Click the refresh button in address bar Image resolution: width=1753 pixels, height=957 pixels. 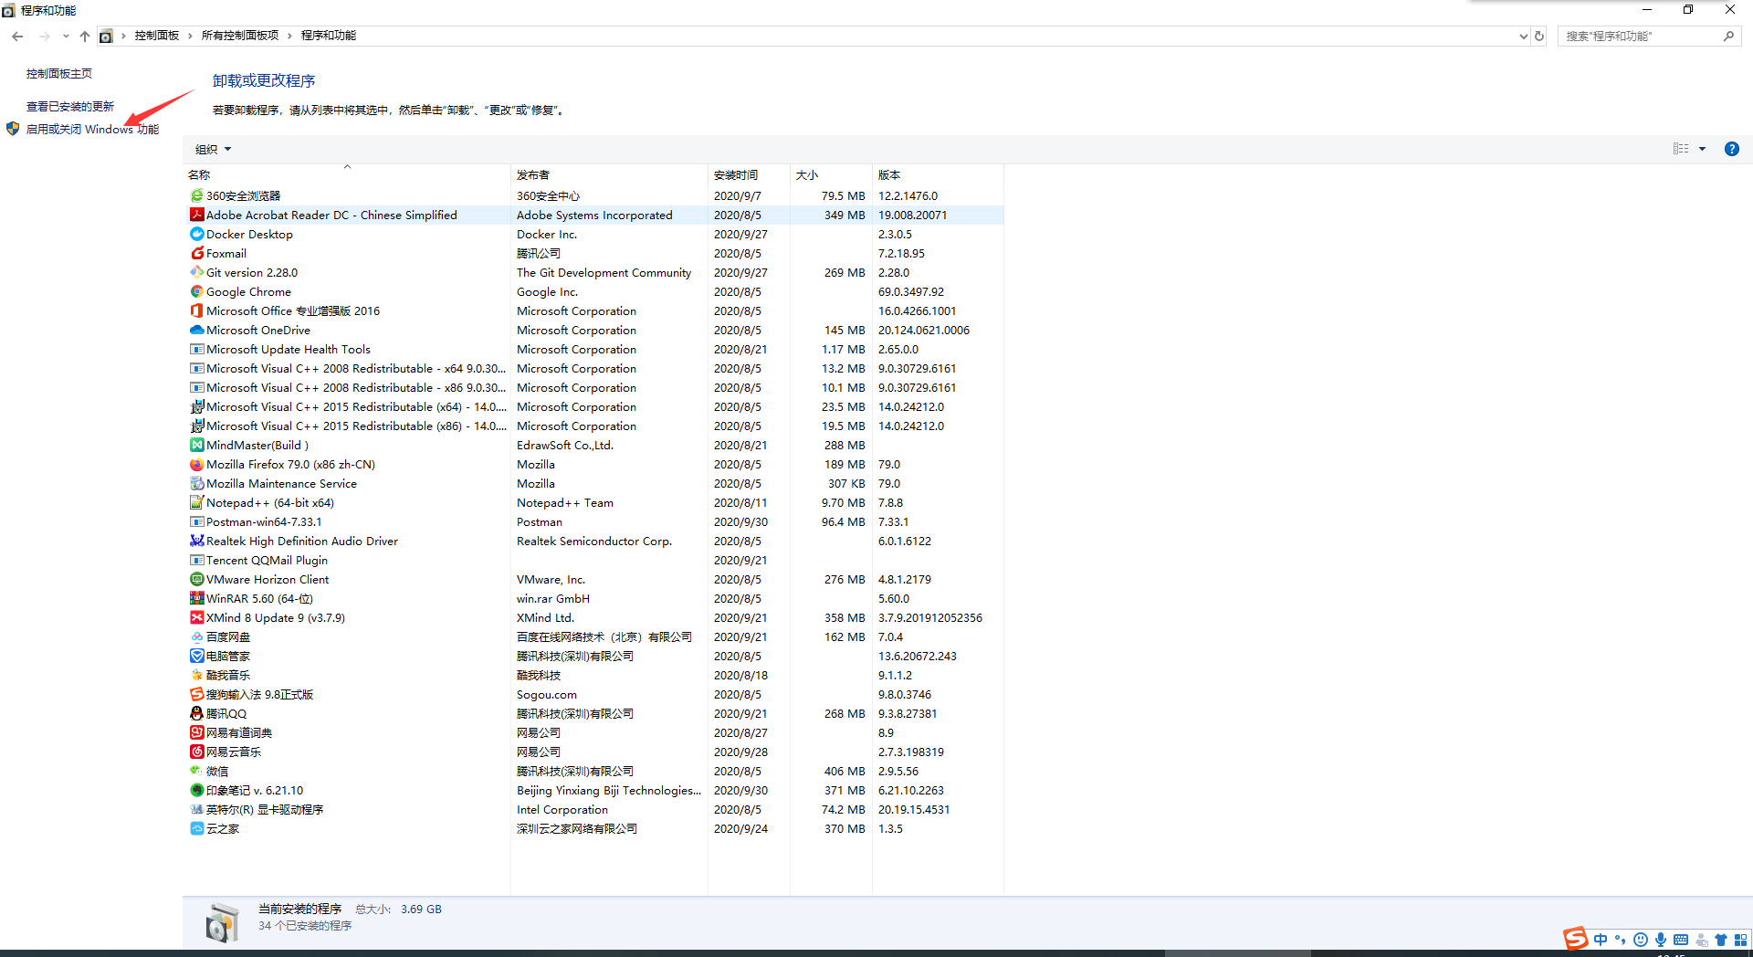(x=1539, y=36)
